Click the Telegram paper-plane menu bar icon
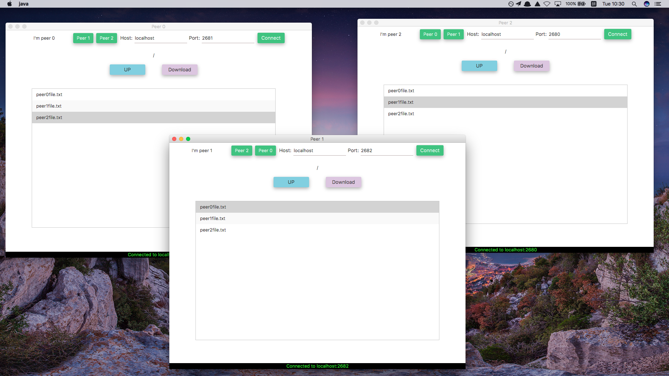Viewport: 669px width, 376px height. [x=519, y=4]
